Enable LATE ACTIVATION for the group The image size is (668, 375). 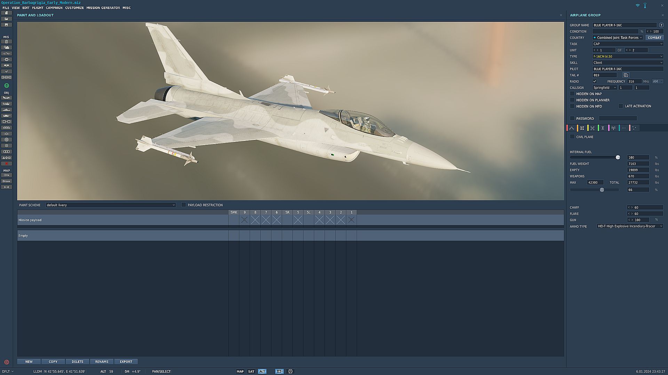point(621,106)
